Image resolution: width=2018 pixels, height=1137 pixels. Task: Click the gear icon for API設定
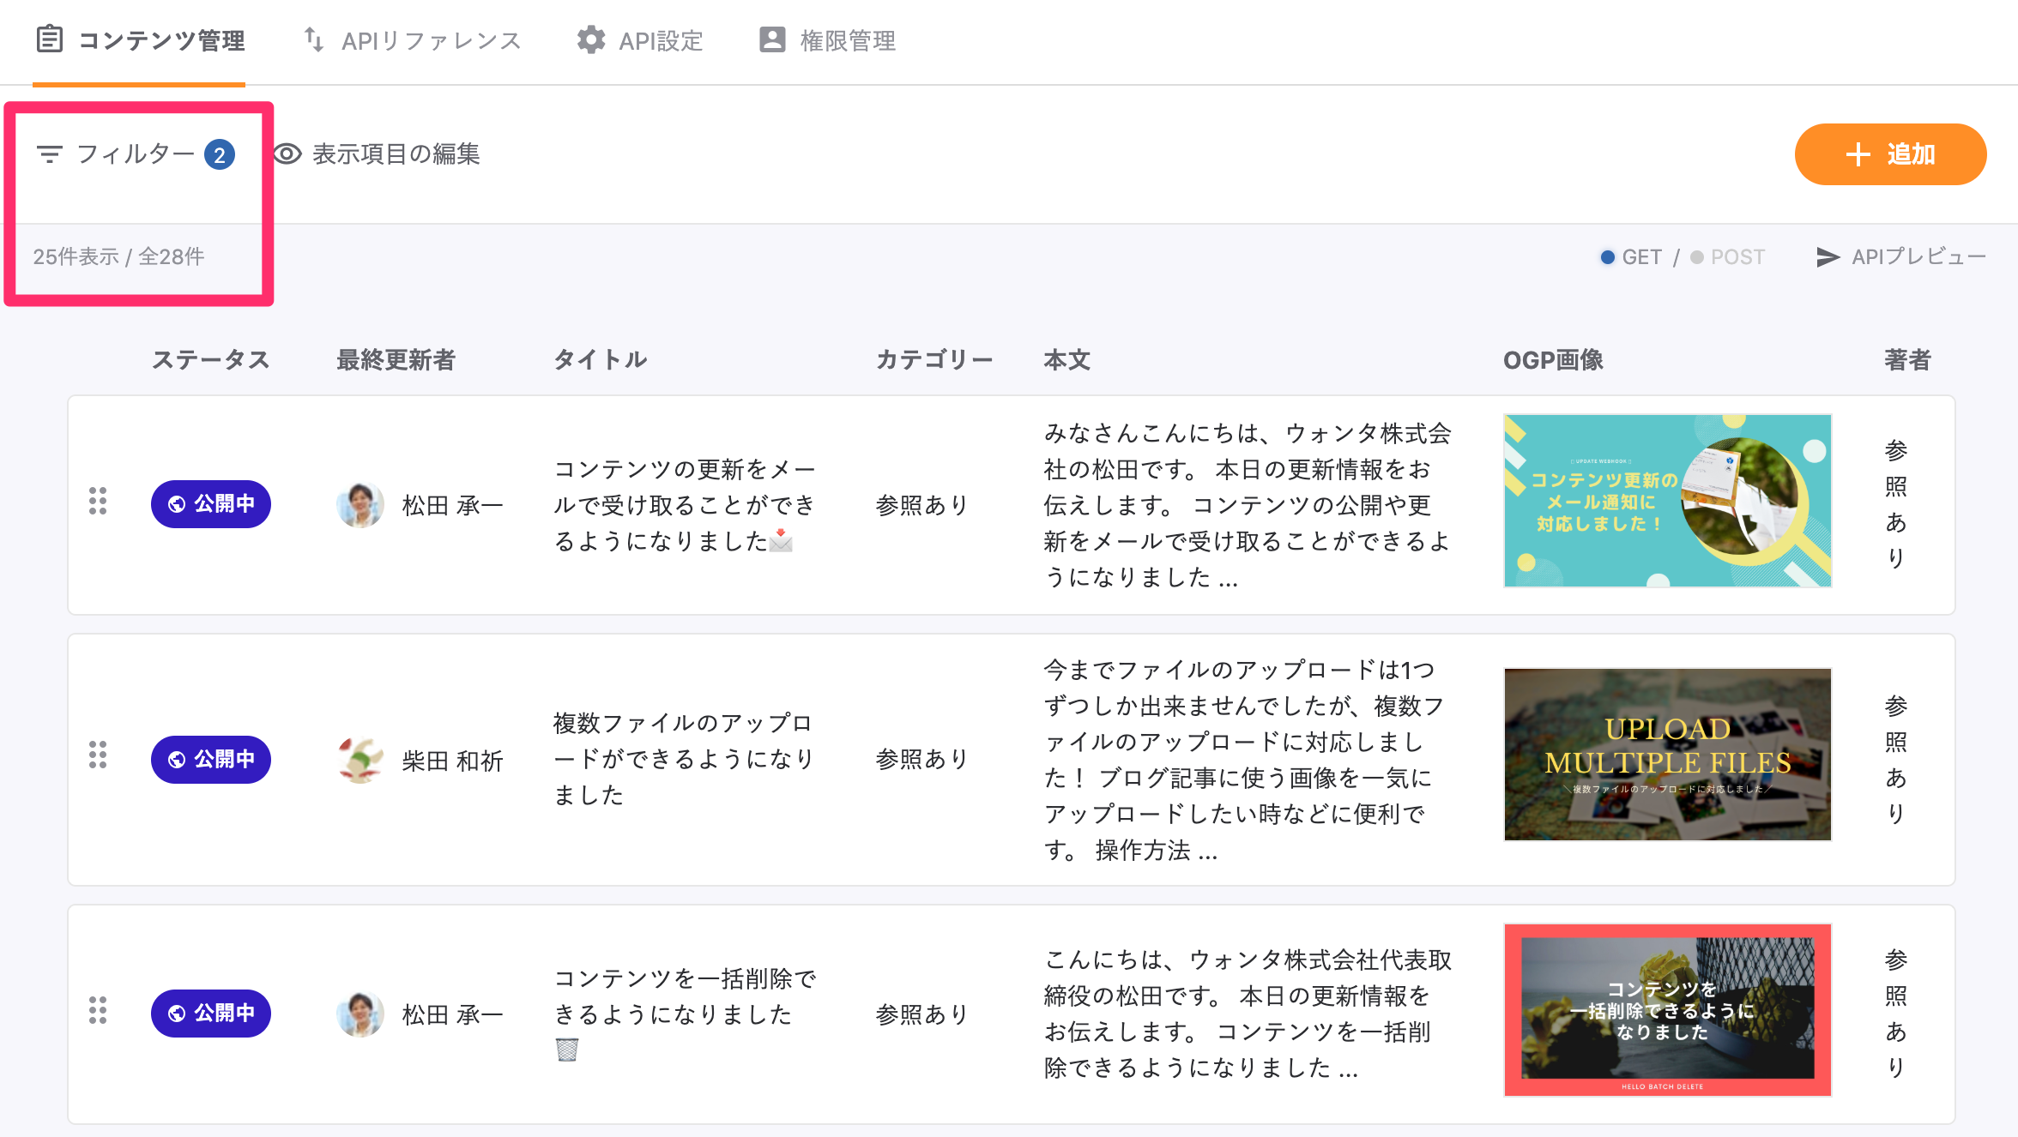tap(590, 40)
